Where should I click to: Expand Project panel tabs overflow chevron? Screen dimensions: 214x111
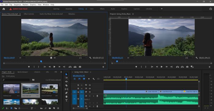pyautogui.click(x=61, y=72)
